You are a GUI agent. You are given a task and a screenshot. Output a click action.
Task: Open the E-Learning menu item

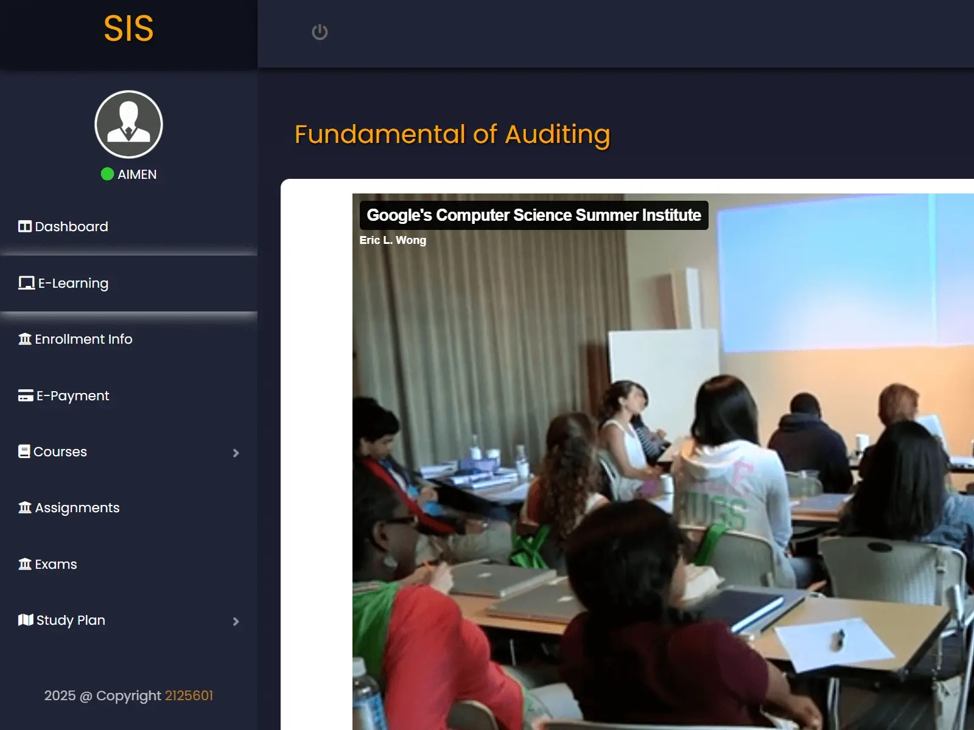128,283
